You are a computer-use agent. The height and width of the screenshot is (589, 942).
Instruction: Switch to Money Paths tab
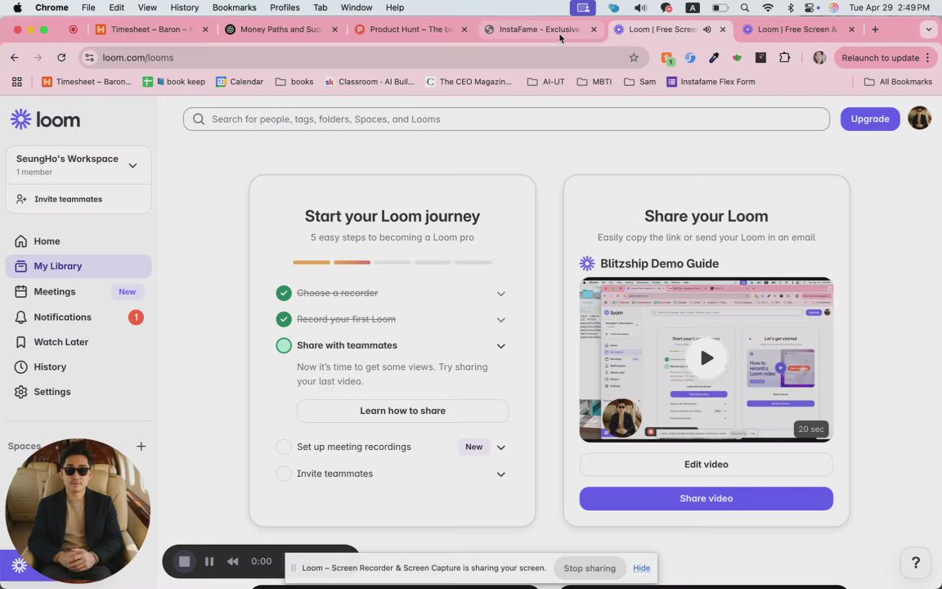pyautogui.click(x=281, y=29)
